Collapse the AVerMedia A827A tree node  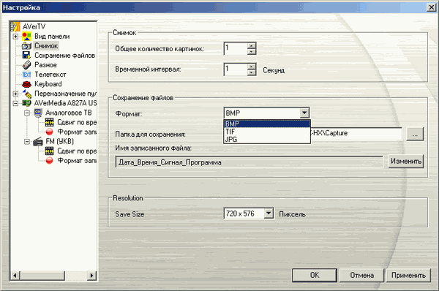point(15,103)
